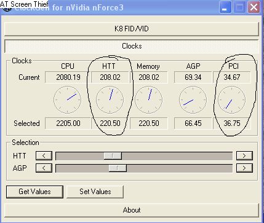
Task: Select selected PCI value 36.75
Action: (232, 123)
